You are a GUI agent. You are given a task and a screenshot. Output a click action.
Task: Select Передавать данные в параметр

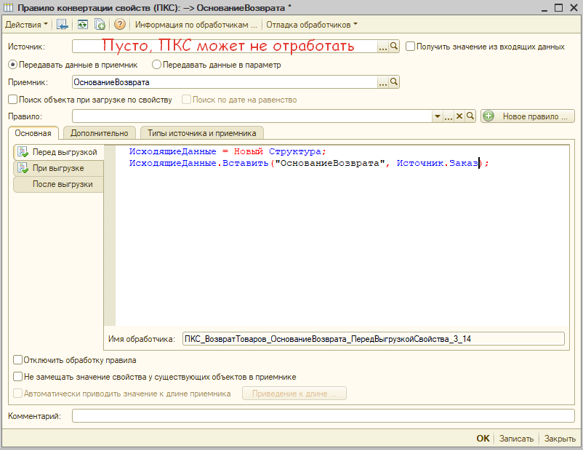pos(156,65)
